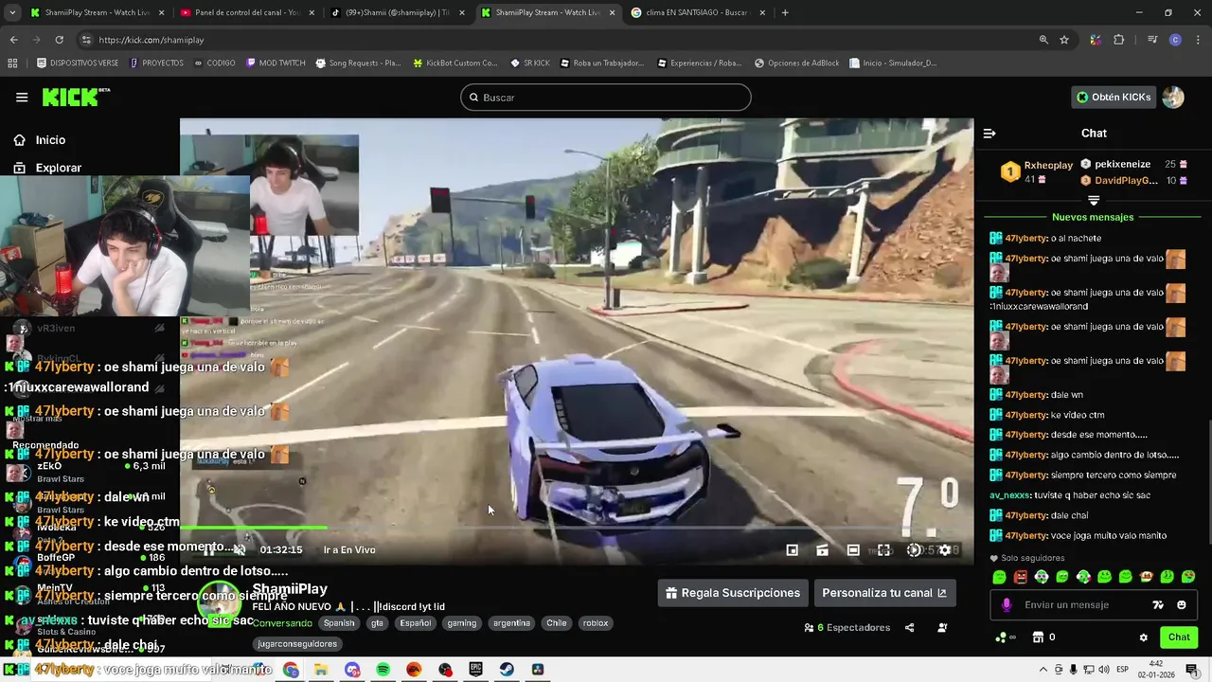Viewport: 1212px width, 682px height.
Task: Select the jugarconseguidores tag
Action: pos(297,644)
